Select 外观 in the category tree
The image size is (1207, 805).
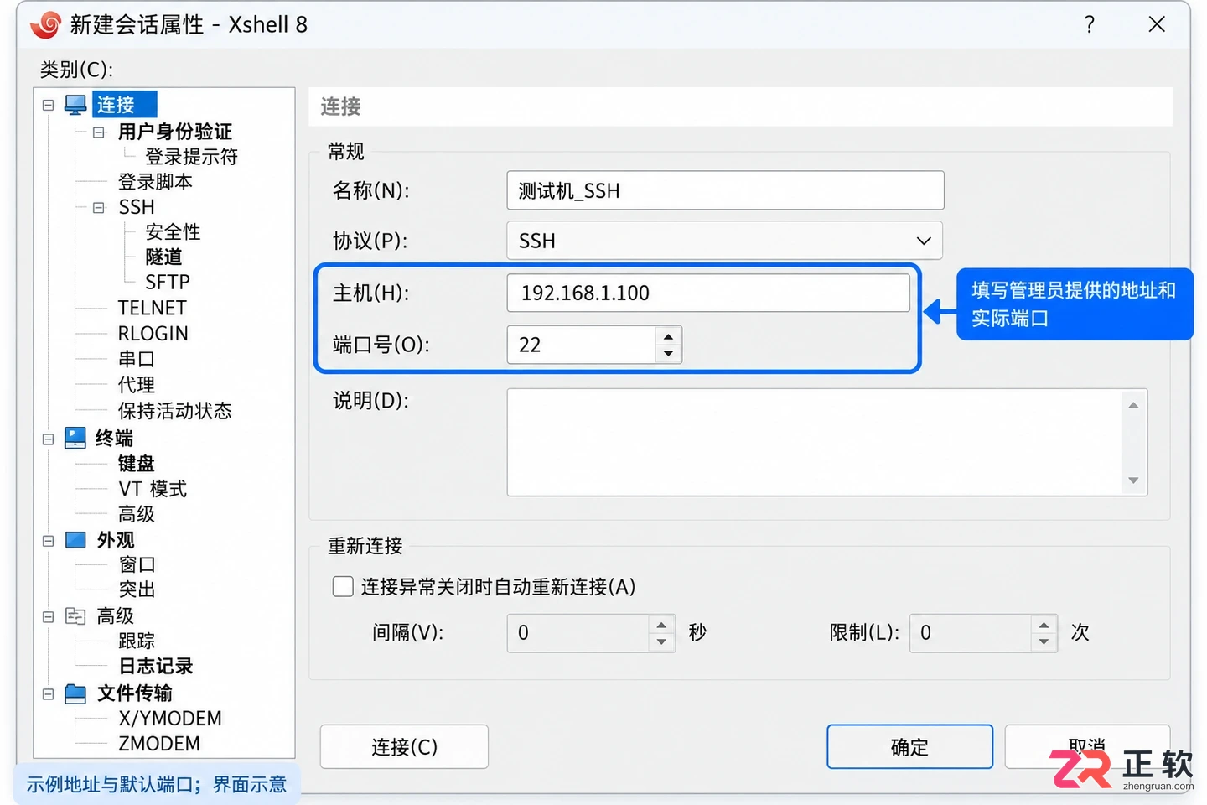pyautogui.click(x=116, y=540)
